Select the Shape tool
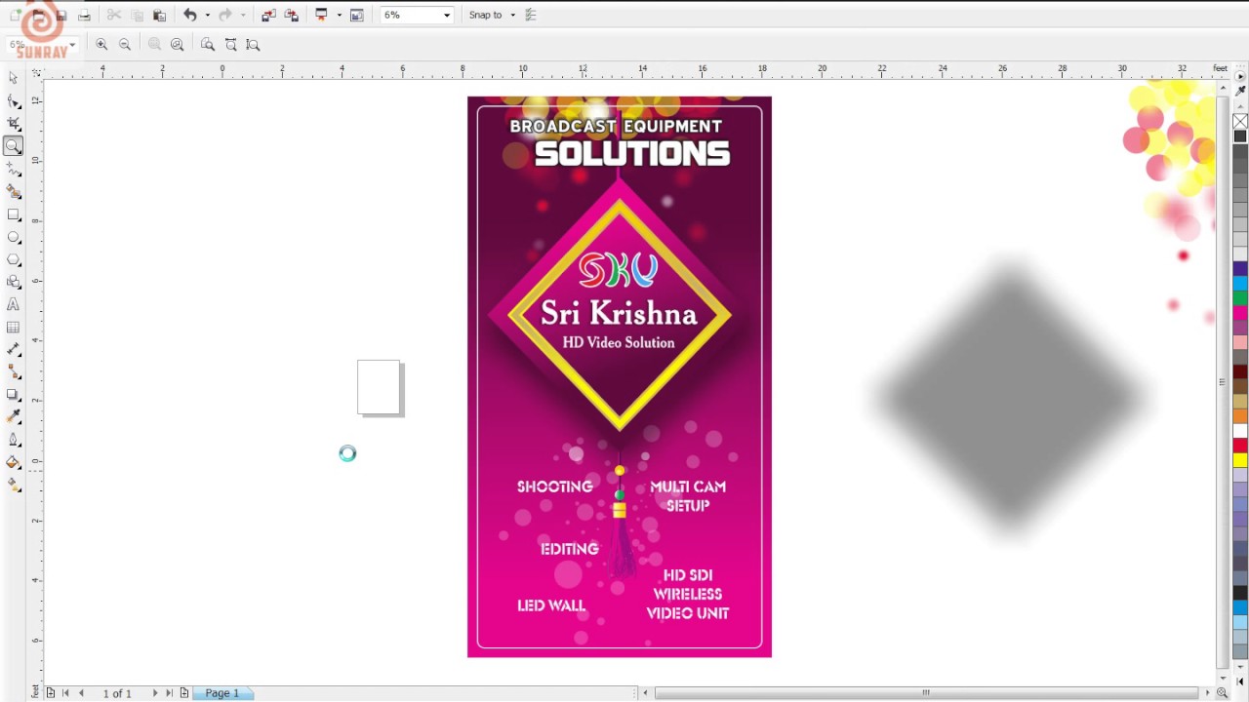Viewport: 1249px width, 702px height. [13, 100]
